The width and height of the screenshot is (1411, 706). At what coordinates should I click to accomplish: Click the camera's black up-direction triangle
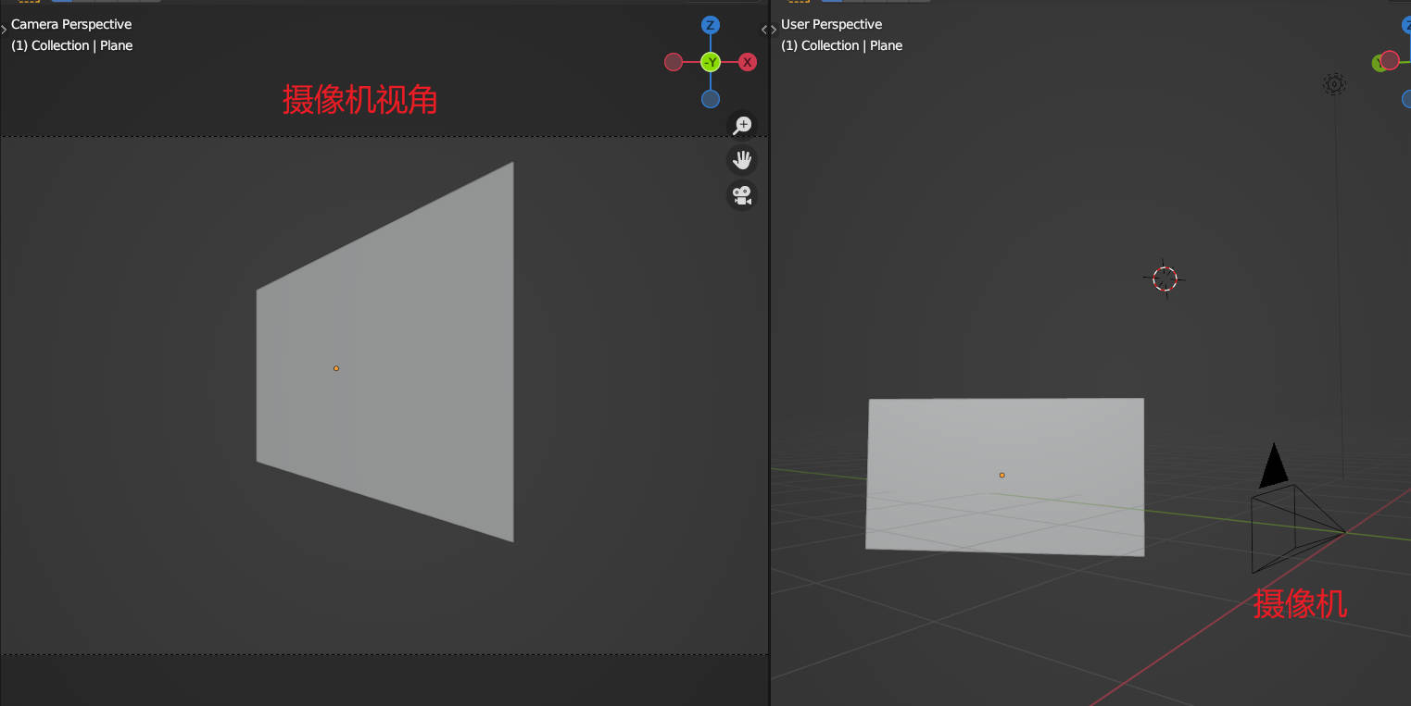1274,465
